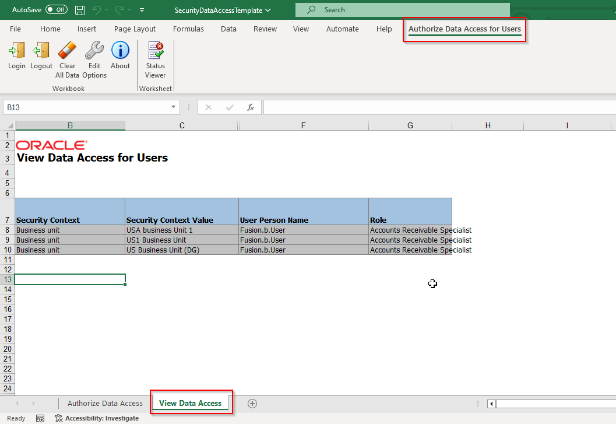Select Business unit cell in row 8
The height and width of the screenshot is (424, 616).
coord(70,230)
